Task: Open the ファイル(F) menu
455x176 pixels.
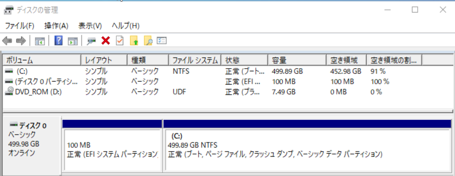Action: (20, 26)
